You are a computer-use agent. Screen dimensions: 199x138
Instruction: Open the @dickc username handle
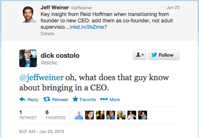49,63
